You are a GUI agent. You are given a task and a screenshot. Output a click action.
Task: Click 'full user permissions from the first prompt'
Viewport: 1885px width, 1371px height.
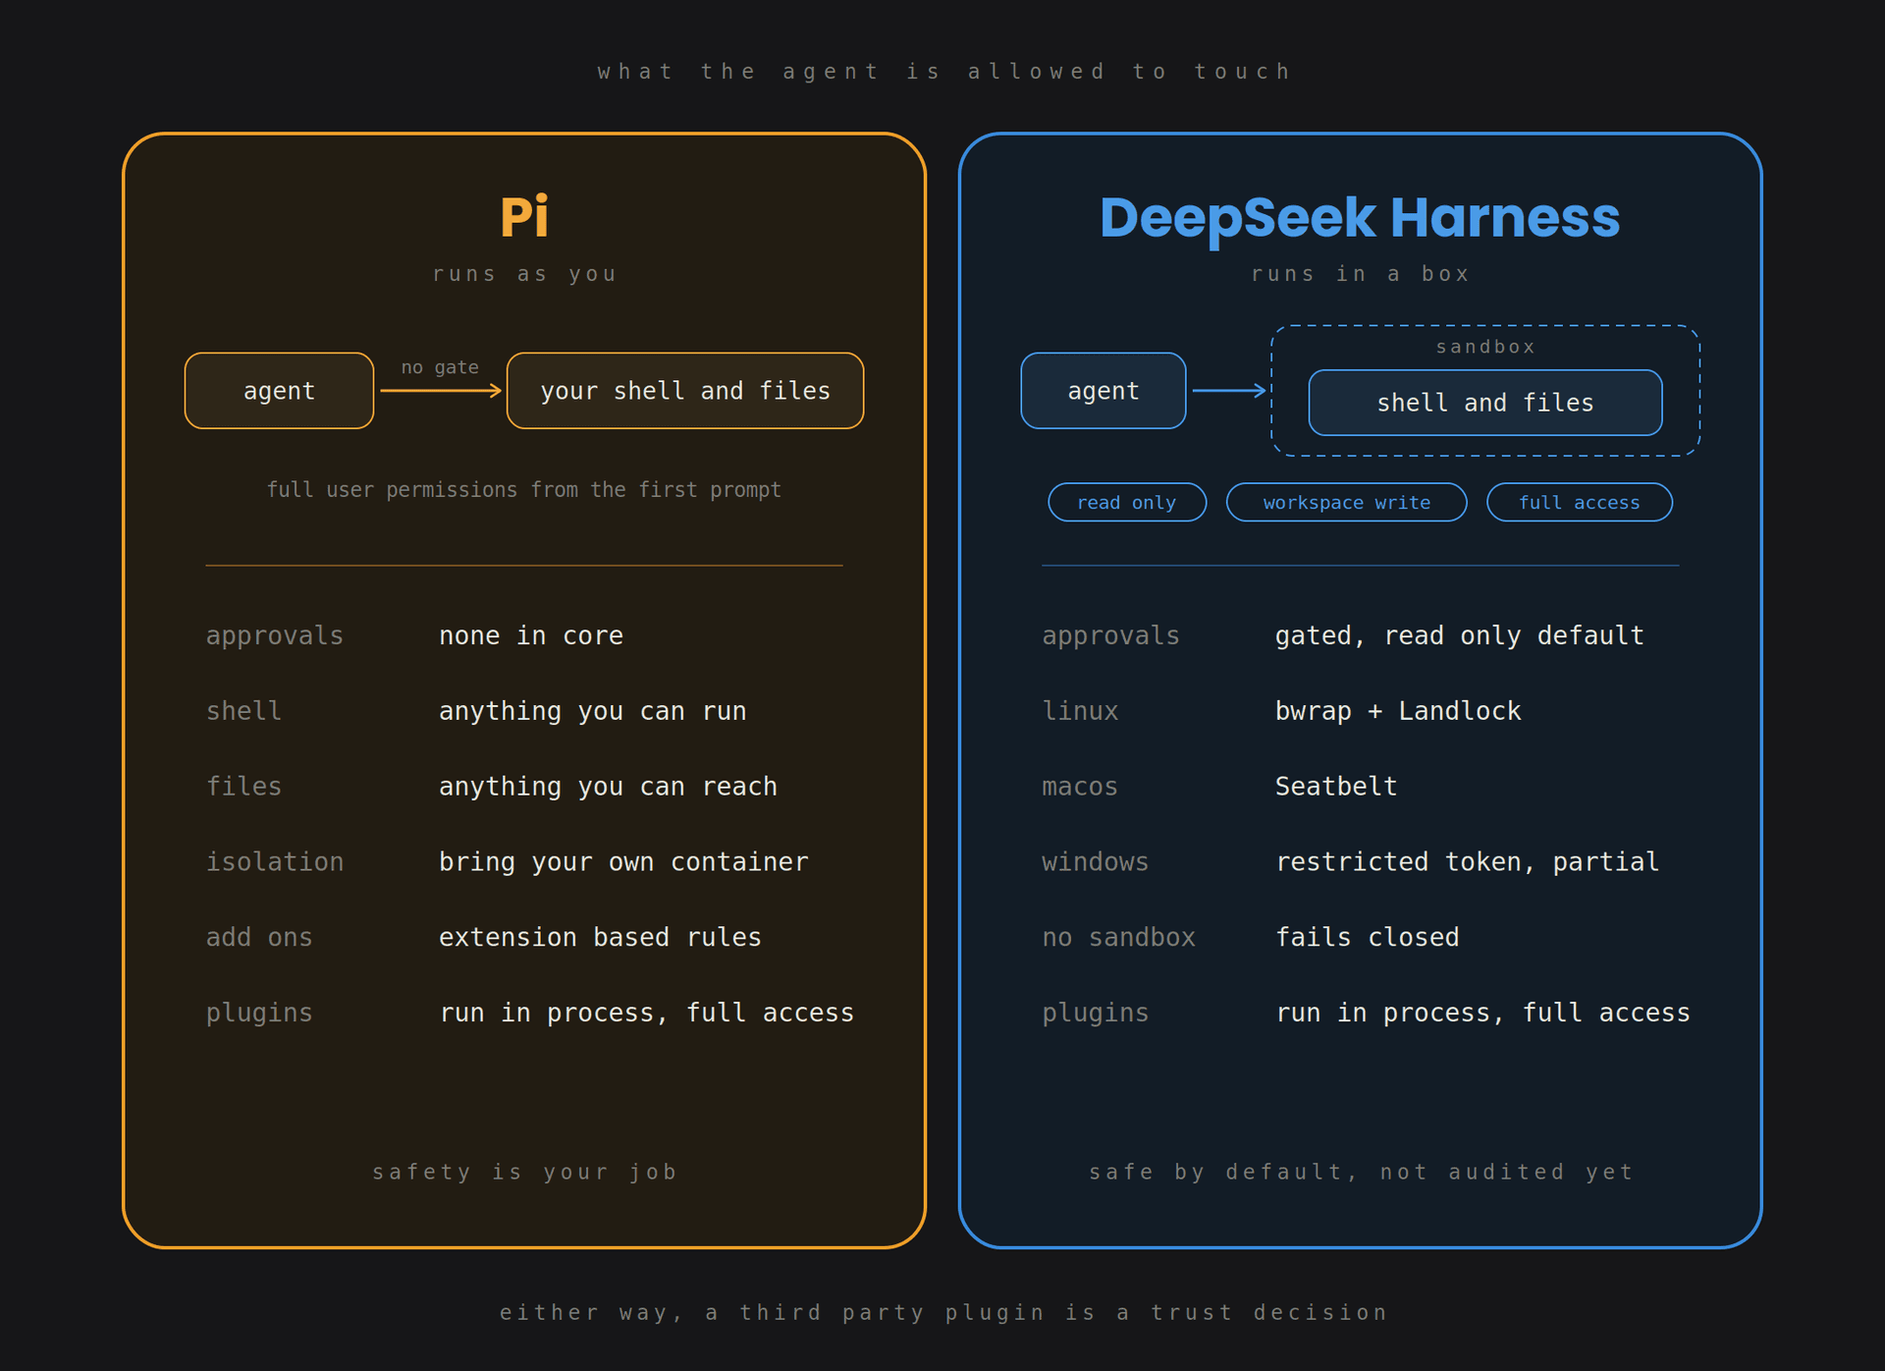tap(524, 489)
